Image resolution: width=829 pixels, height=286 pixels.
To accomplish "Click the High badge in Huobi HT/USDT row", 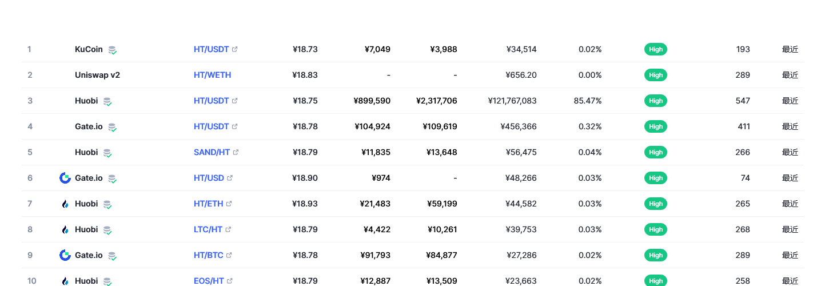I will coord(656,101).
